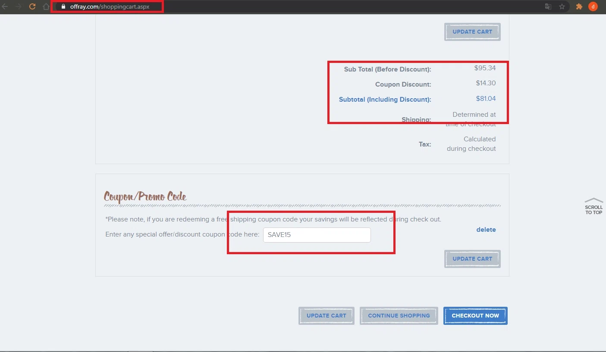Click the Coupon/Promo Code heading

[145, 196]
